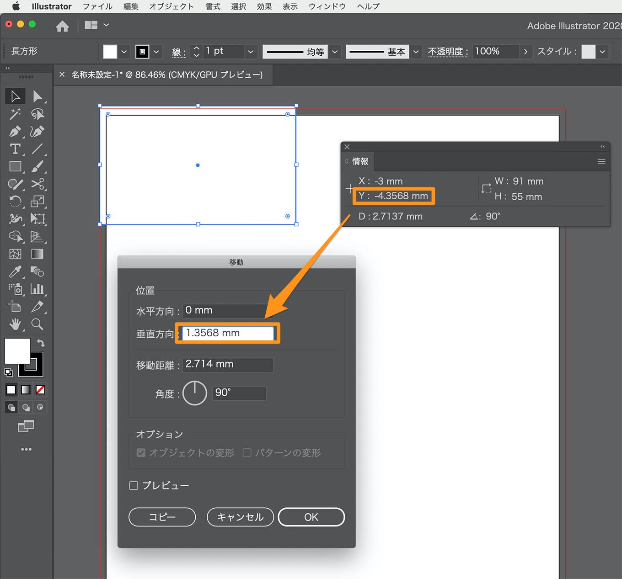This screenshot has width=622, height=579.
Task: Expand opacity 100% arrow
Action: point(525,52)
